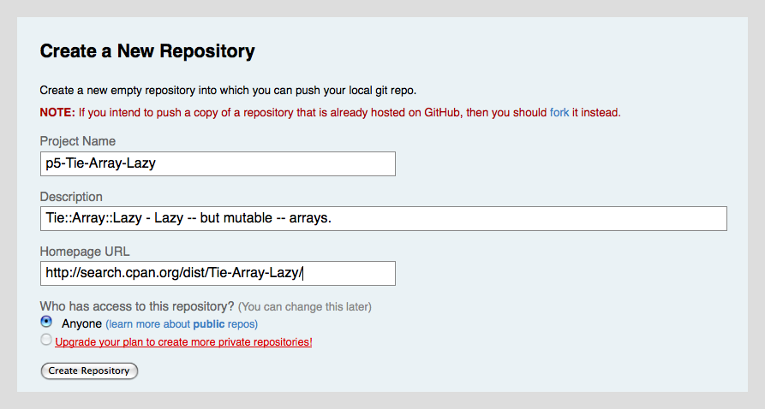Image resolution: width=765 pixels, height=409 pixels.
Task: Click the word GitHub in the red note
Action: (441, 113)
